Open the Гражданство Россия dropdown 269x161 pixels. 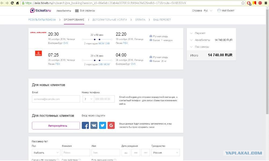[x=166, y=153]
